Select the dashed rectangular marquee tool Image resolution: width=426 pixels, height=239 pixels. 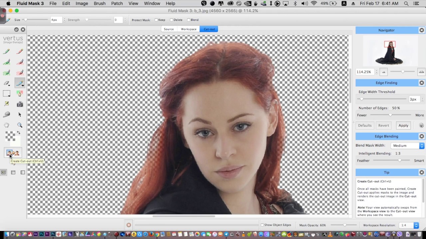click(x=7, y=94)
